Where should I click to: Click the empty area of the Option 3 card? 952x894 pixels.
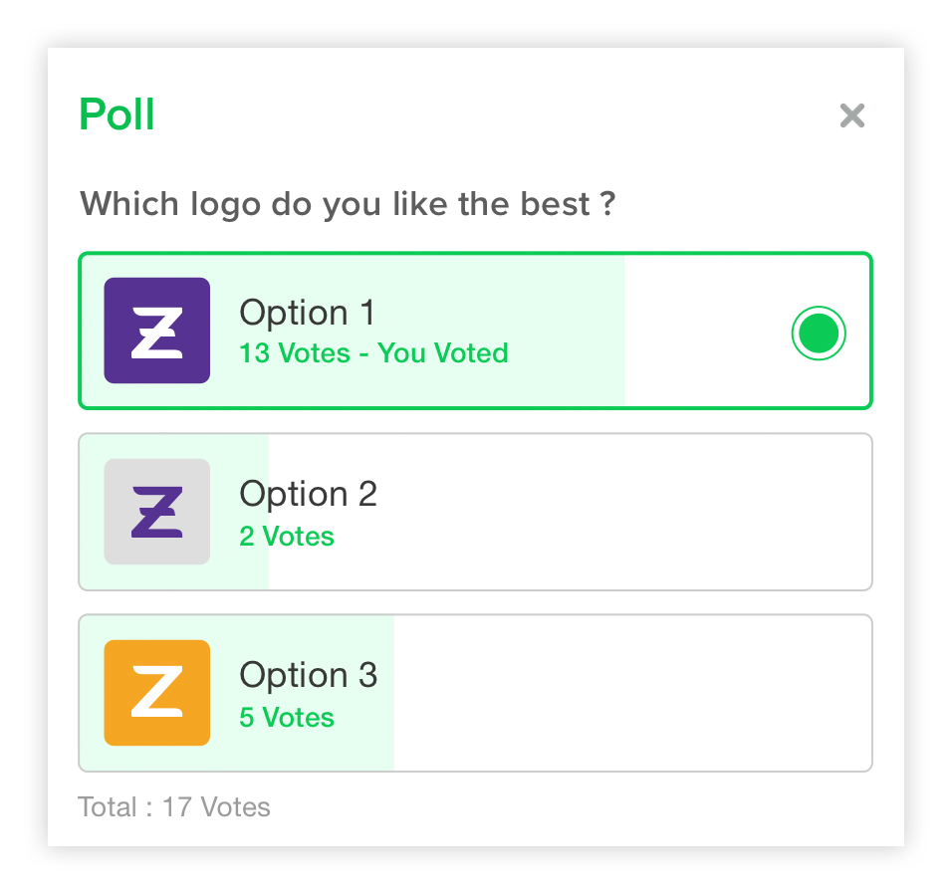pyautogui.click(x=637, y=693)
